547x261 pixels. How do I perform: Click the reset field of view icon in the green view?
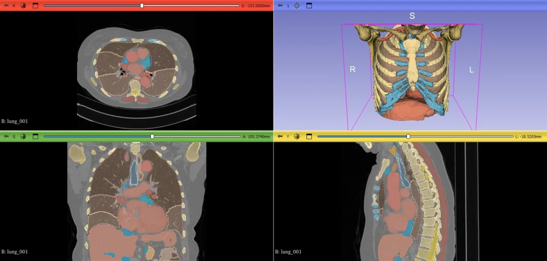point(24,136)
